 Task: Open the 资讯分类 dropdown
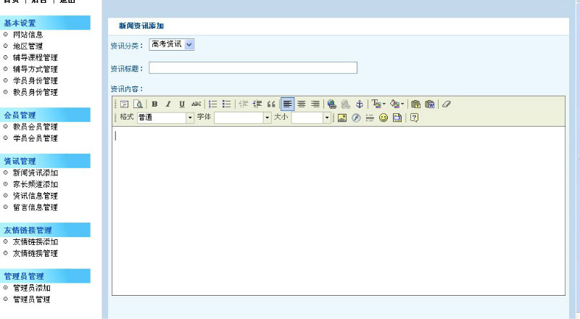coord(172,45)
